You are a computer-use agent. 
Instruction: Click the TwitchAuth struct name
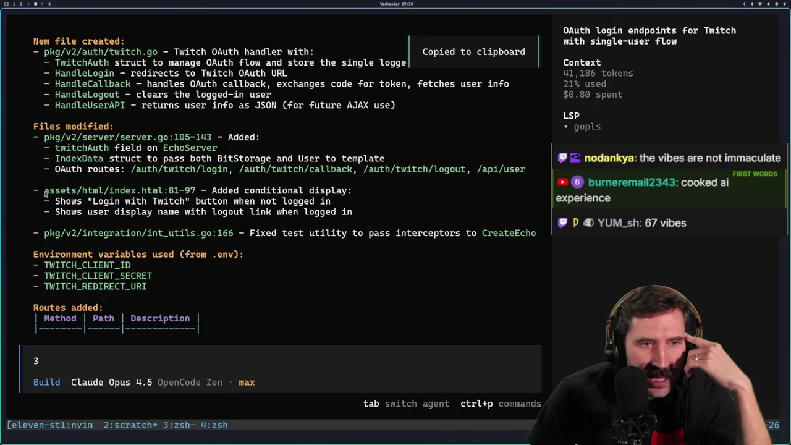pos(82,62)
